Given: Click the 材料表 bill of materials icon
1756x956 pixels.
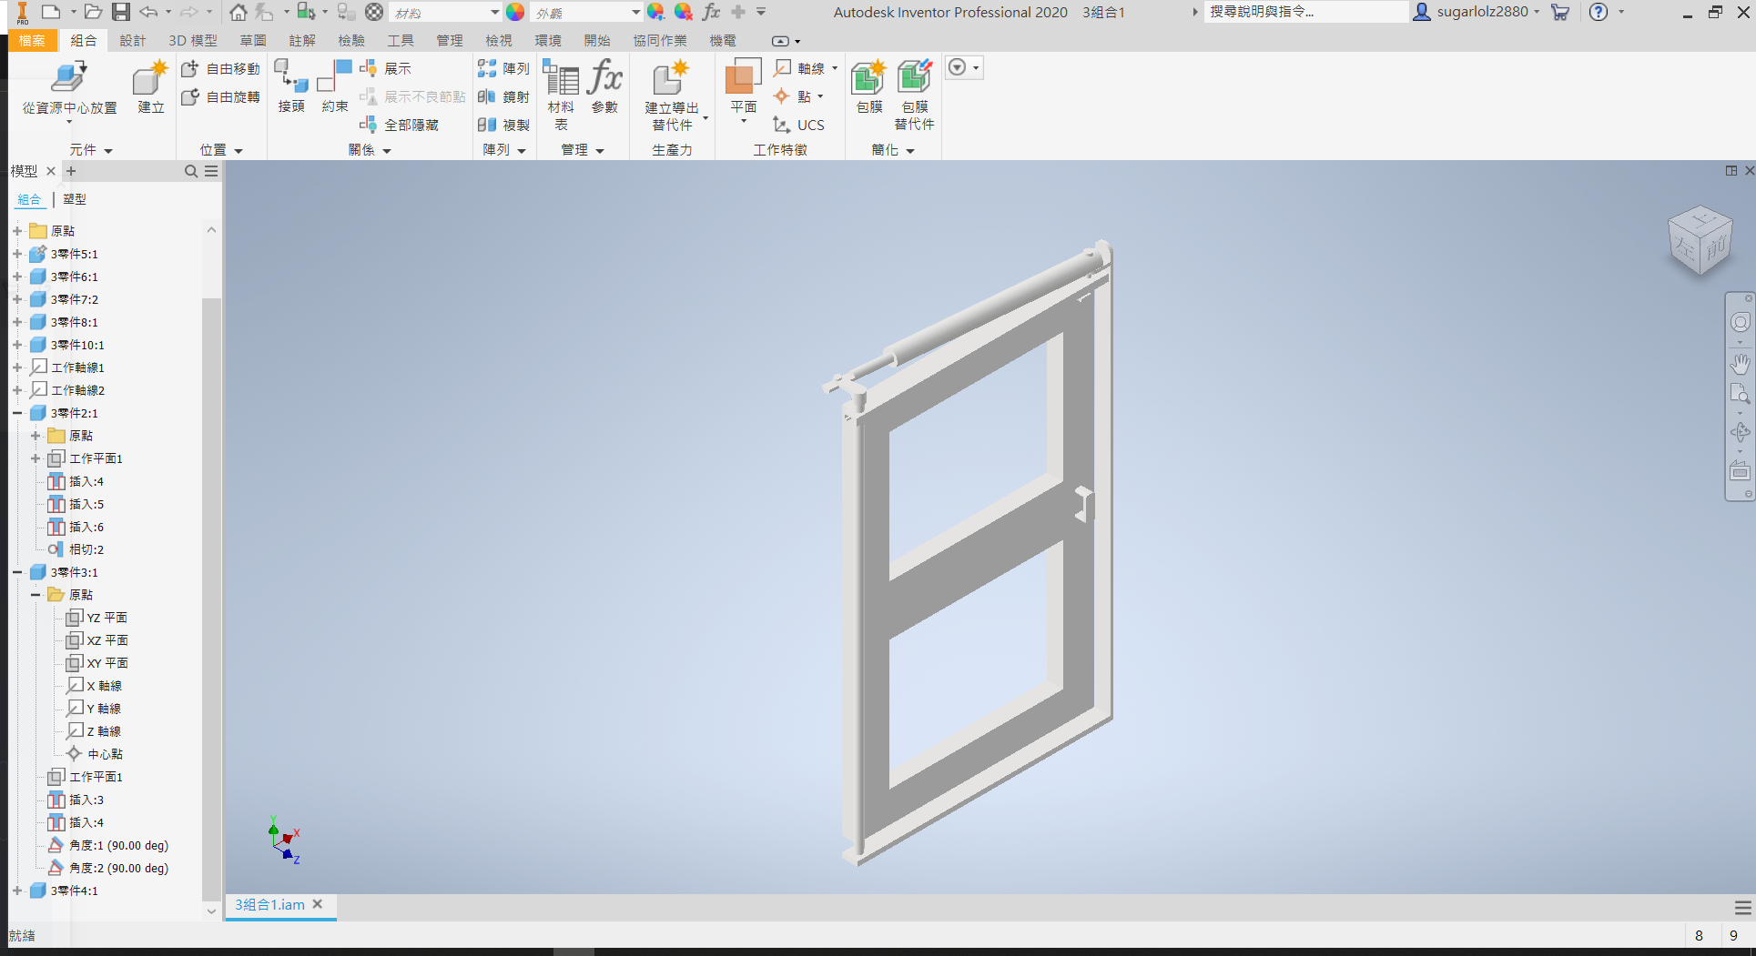Looking at the screenshot, I should tap(561, 95).
